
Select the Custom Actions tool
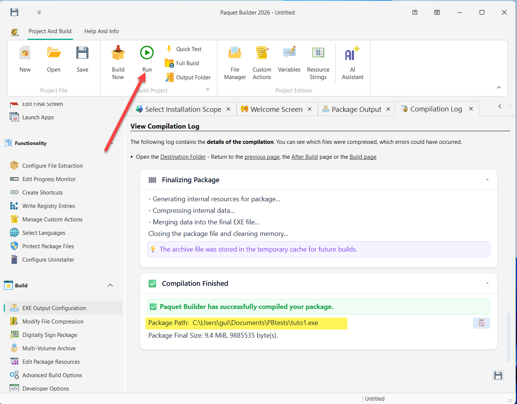pos(262,61)
